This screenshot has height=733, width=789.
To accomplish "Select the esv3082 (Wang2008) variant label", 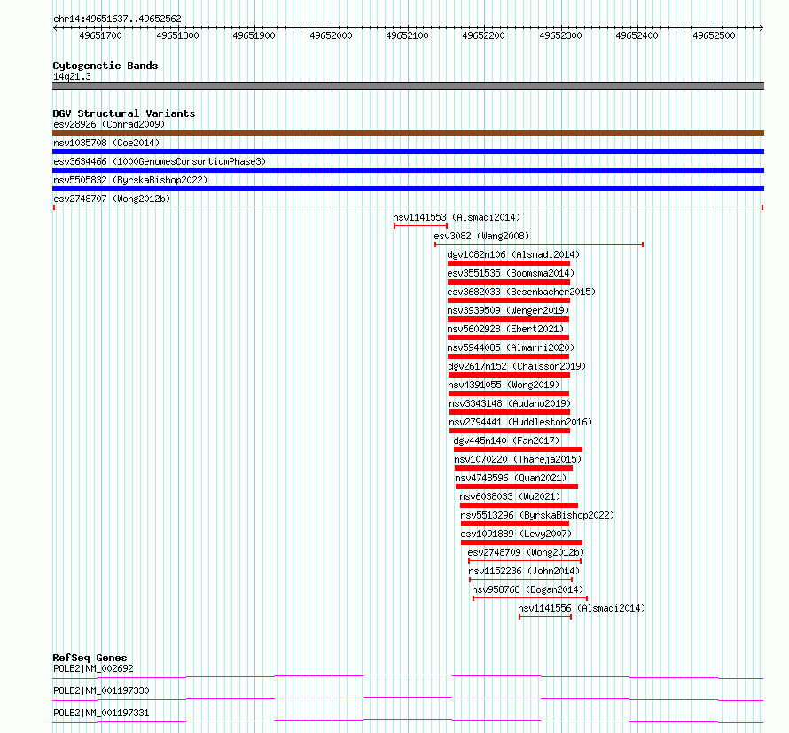I will (481, 236).
